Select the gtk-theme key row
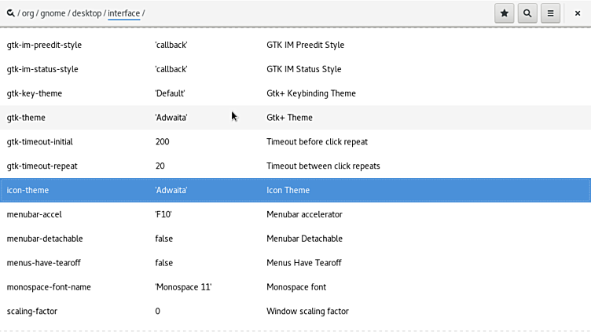The image size is (591, 332). (x=26, y=118)
